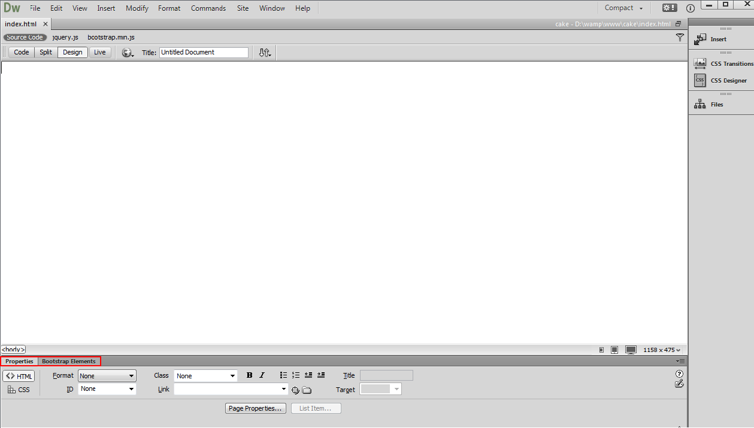Image resolution: width=754 pixels, height=428 pixels.
Task: Switch to Code view
Action: [x=22, y=52]
